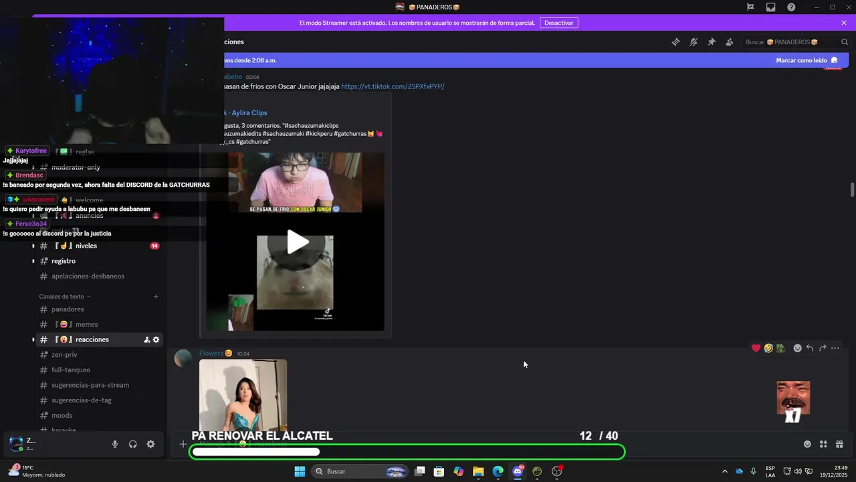Forward the message with arrow icon
Viewport: 856px width, 482px height.
(x=823, y=348)
